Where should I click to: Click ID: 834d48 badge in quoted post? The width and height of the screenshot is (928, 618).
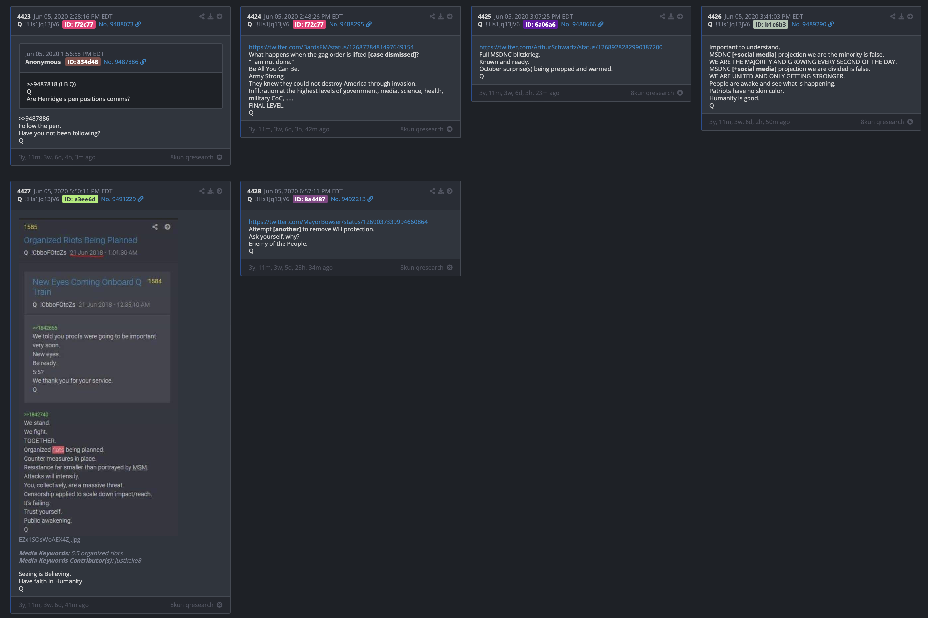(83, 62)
